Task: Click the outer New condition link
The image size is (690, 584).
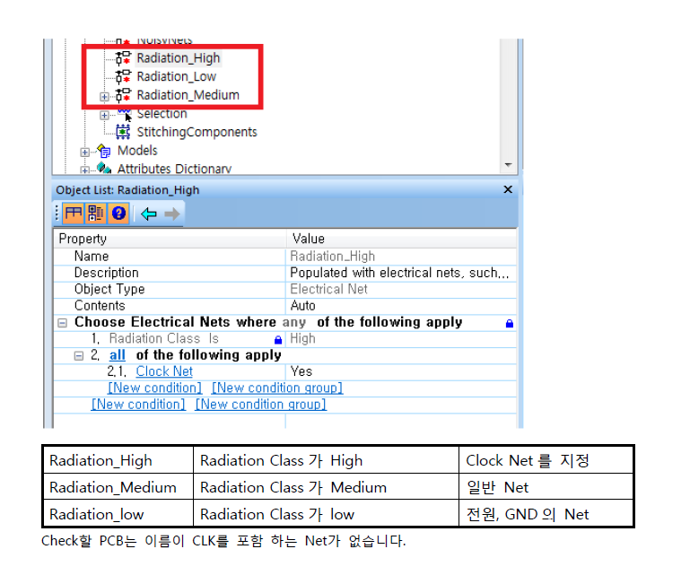Action: 138,405
